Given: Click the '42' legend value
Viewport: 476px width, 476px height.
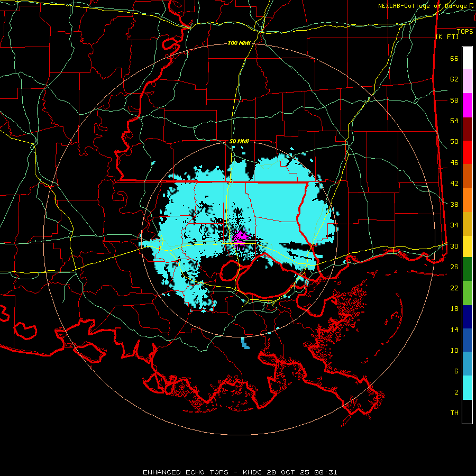Looking at the screenshot, I should pyautogui.click(x=454, y=184).
